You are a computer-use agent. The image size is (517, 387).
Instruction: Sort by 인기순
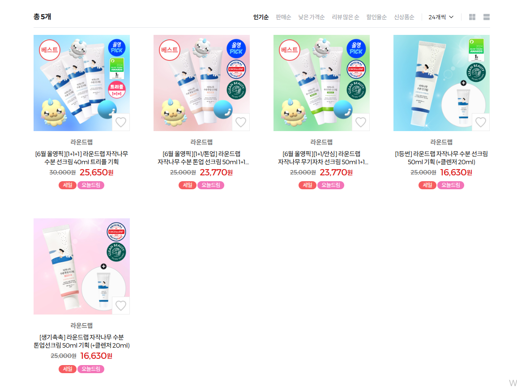[261, 17]
